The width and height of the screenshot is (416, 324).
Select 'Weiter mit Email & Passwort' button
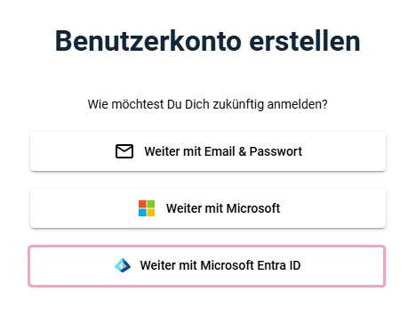208,151
